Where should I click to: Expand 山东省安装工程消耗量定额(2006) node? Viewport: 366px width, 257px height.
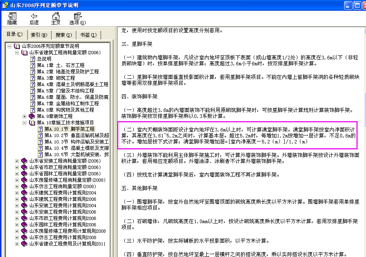pyautogui.click(x=17, y=161)
